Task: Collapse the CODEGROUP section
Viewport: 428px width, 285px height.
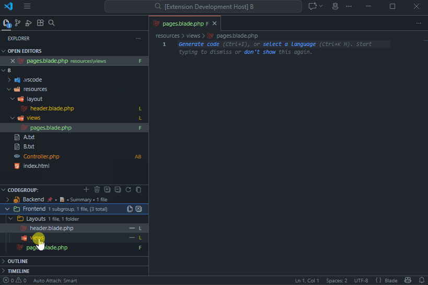Action: 4,190
